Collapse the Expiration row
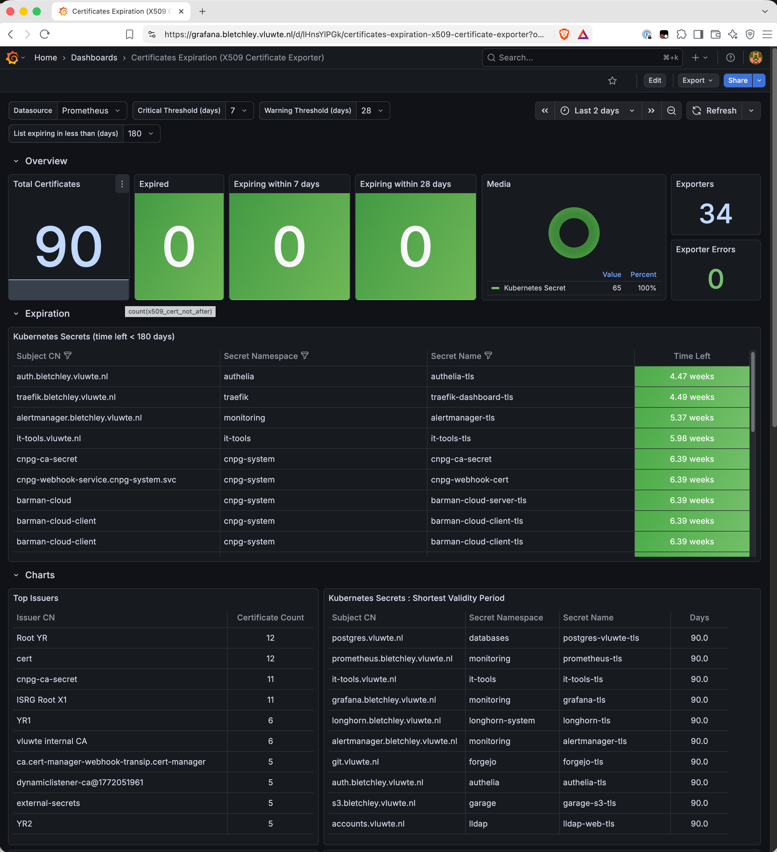Image resolution: width=777 pixels, height=852 pixels. 16,314
